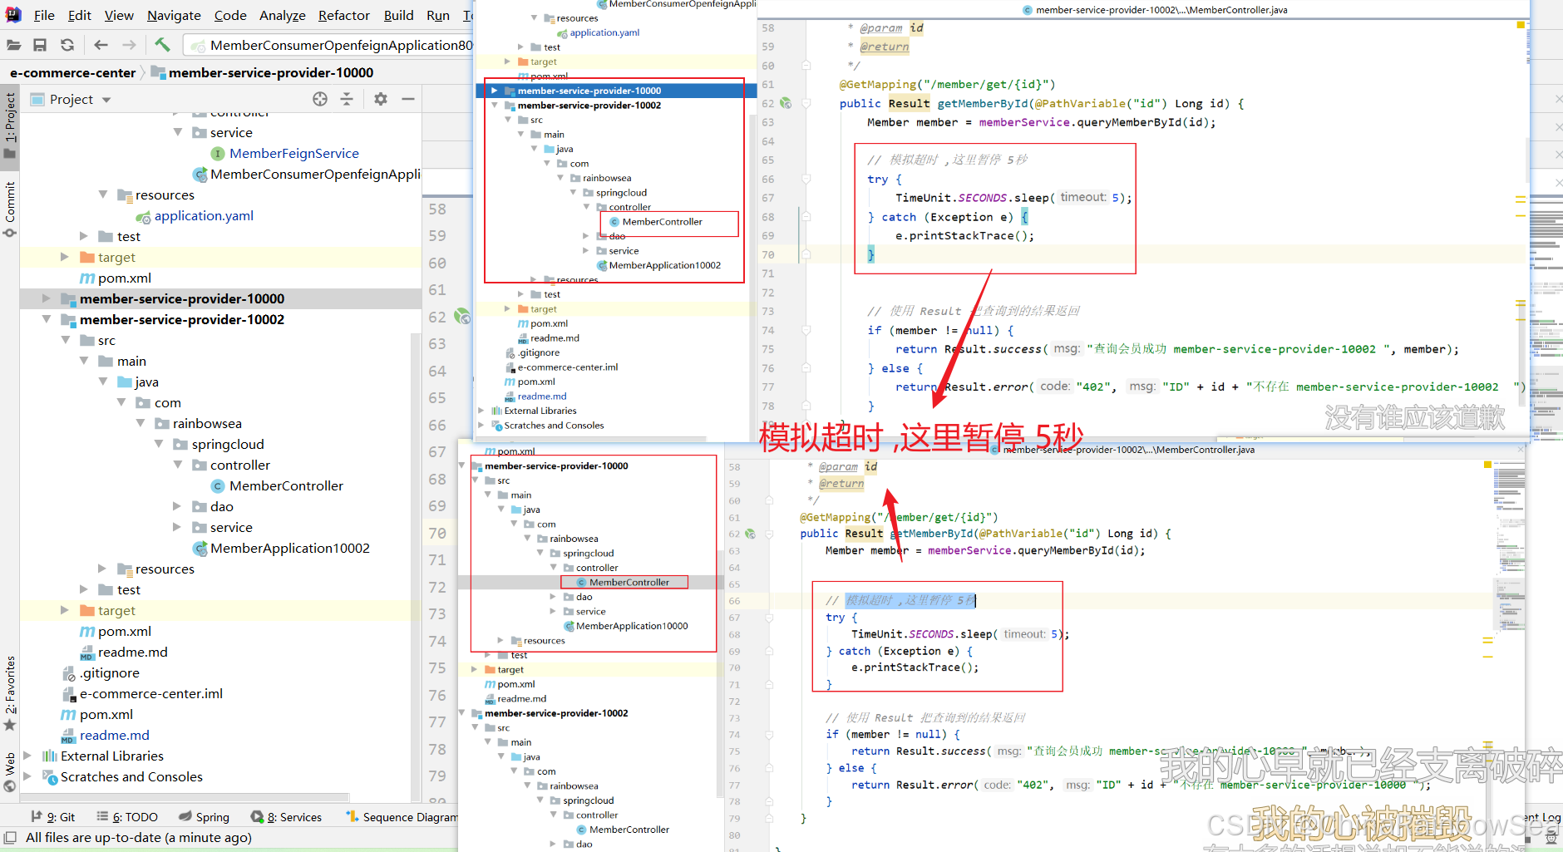1563x852 pixels.
Task: Open the Git tool window button
Action: pyautogui.click(x=52, y=817)
